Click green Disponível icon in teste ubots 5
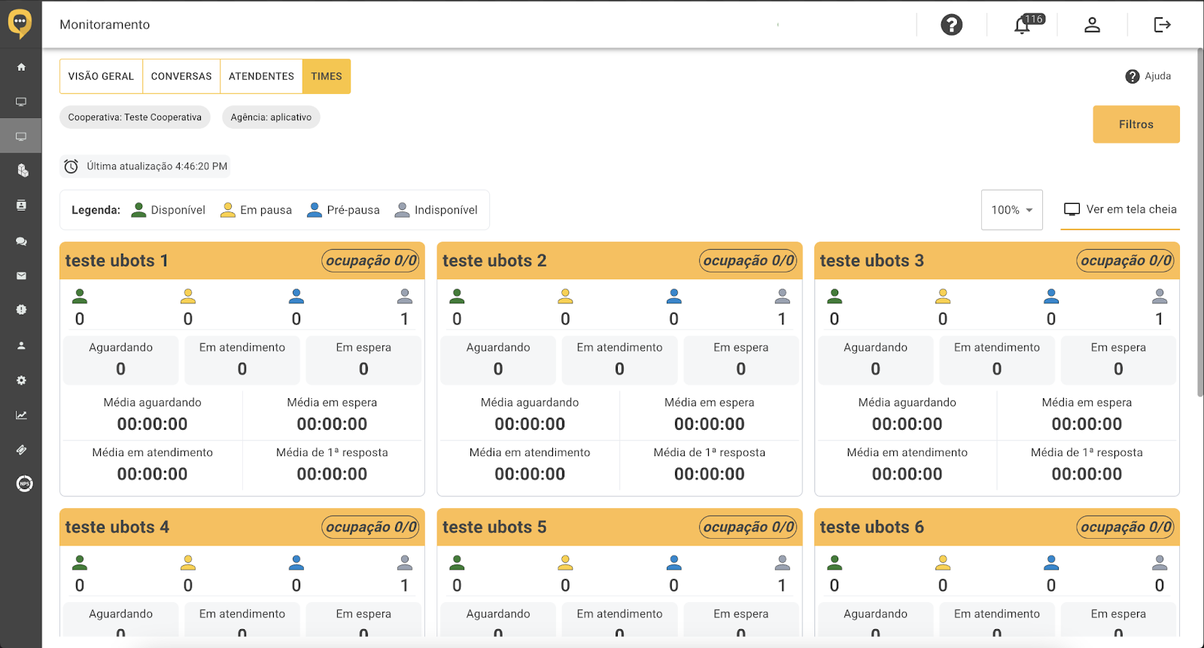The height and width of the screenshot is (648, 1204). (457, 563)
